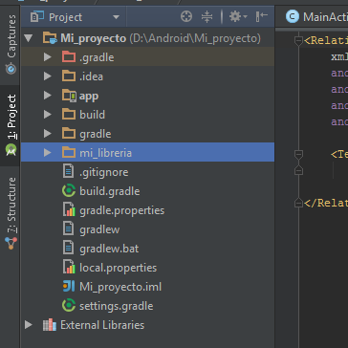Click the .idea folder icon

click(x=69, y=76)
